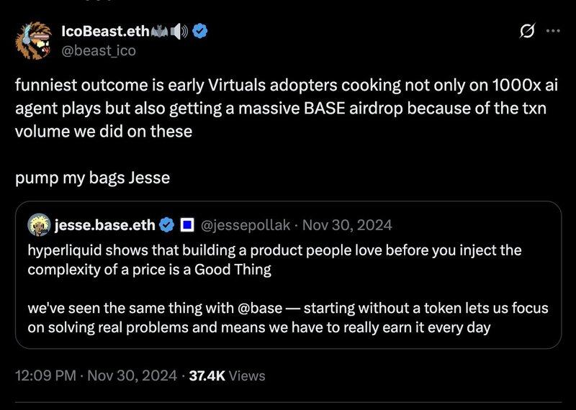The image size is (576, 410).
Task: Click the 12:09 PM timestamp
Action: pyautogui.click(x=45, y=375)
